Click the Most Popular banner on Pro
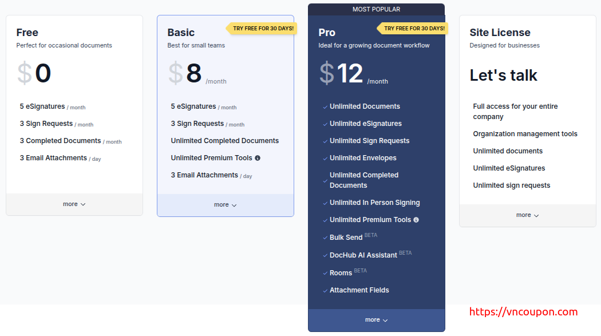This screenshot has height=336, width=601. pos(377,9)
